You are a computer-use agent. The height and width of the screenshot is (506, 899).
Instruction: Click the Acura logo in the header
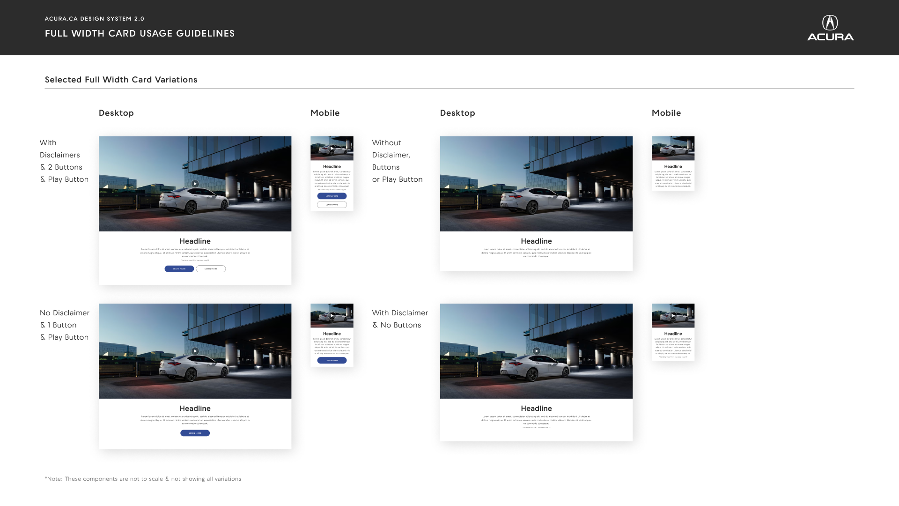tap(830, 28)
